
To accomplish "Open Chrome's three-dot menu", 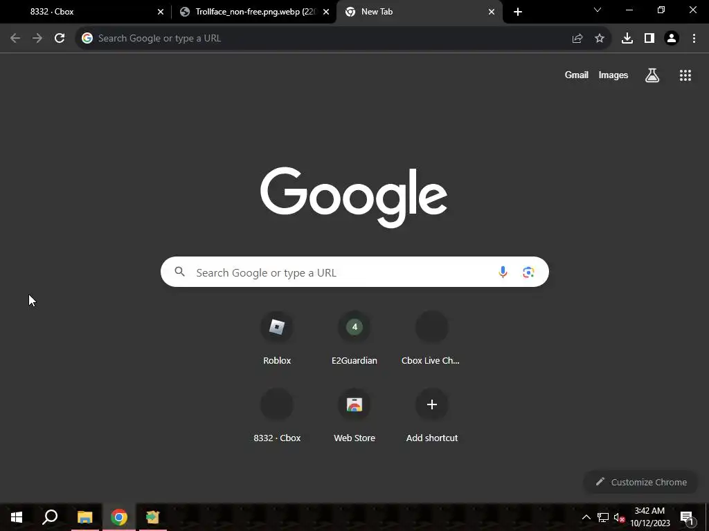I will pyautogui.click(x=694, y=39).
